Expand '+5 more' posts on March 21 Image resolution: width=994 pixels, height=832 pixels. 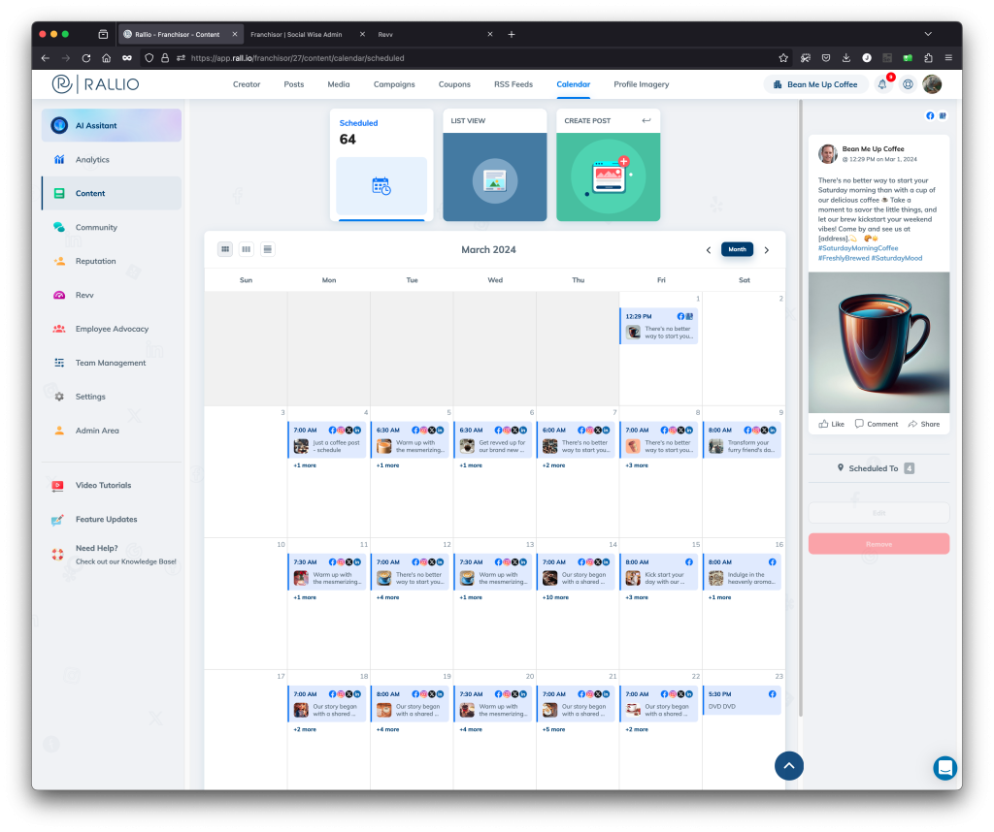[555, 729]
